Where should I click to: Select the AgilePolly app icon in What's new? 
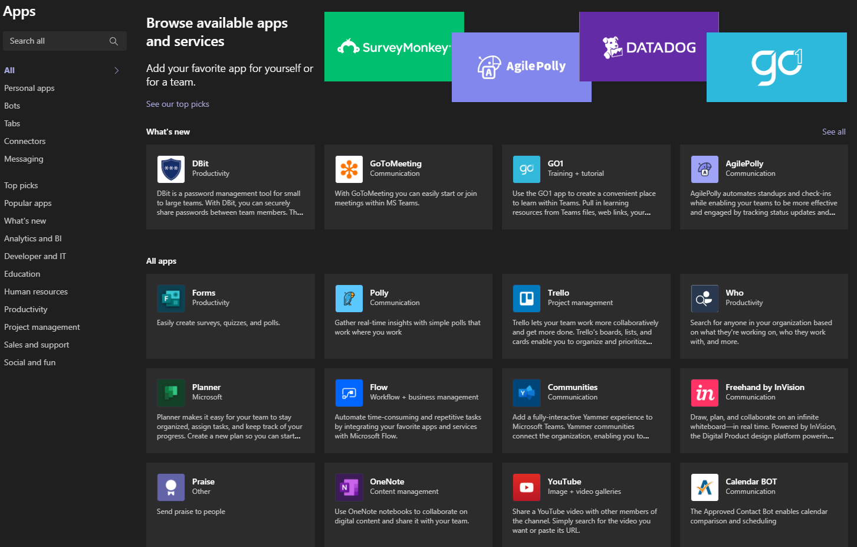(x=705, y=169)
